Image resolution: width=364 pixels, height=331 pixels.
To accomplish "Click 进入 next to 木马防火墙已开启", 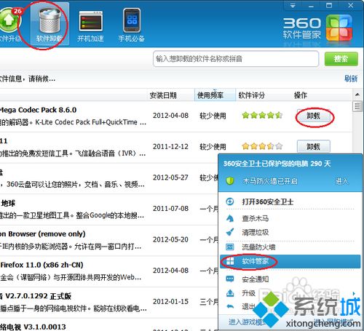I will click(342, 181).
